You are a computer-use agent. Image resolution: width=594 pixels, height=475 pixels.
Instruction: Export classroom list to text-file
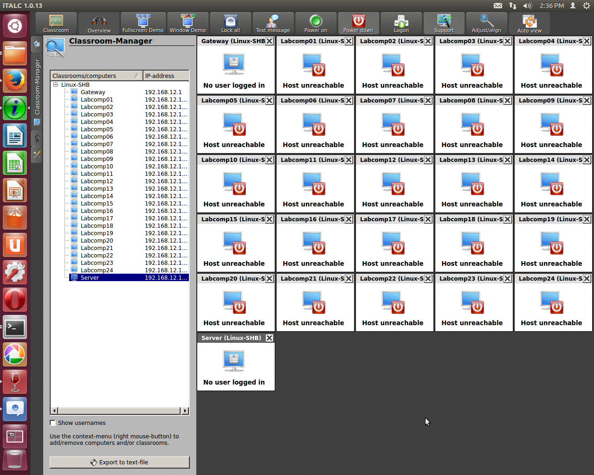pos(120,462)
